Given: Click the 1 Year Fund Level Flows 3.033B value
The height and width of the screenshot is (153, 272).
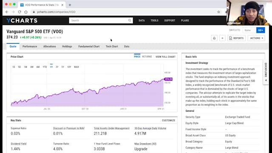Looking at the screenshot, I should pos(99,149).
